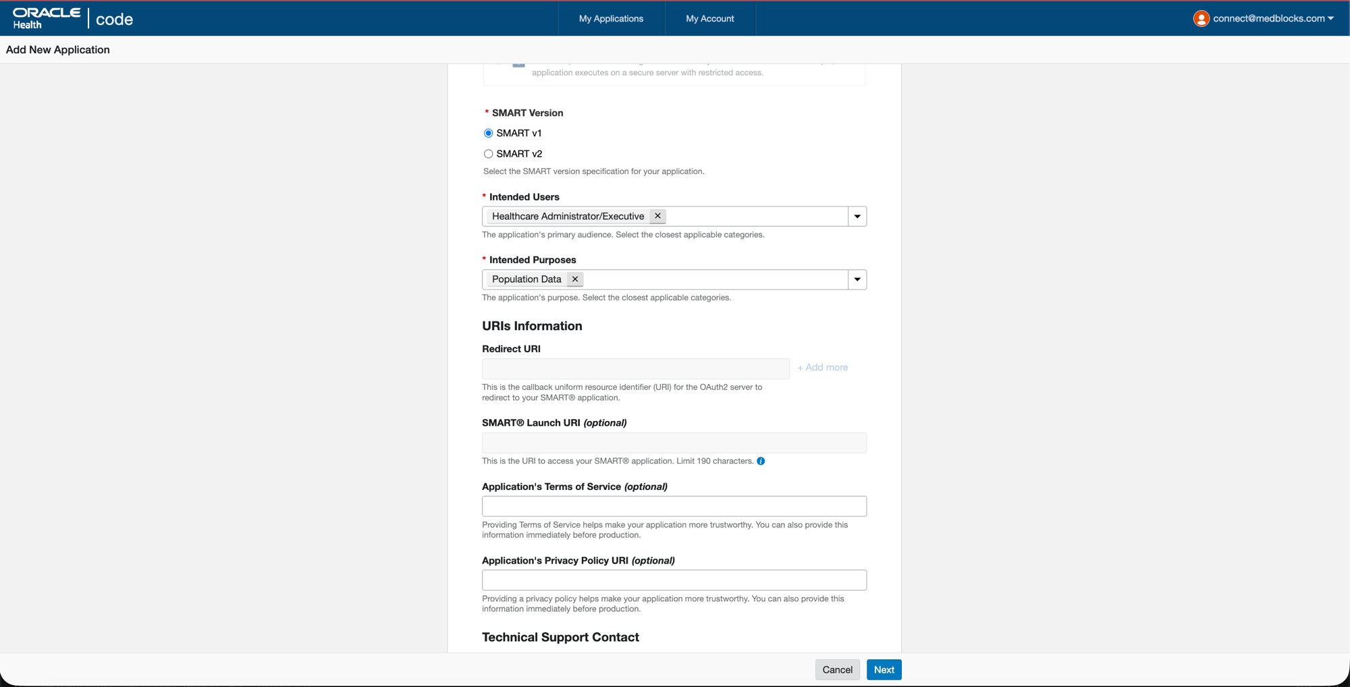Expand the Intended Users dropdown arrow

[x=857, y=217]
